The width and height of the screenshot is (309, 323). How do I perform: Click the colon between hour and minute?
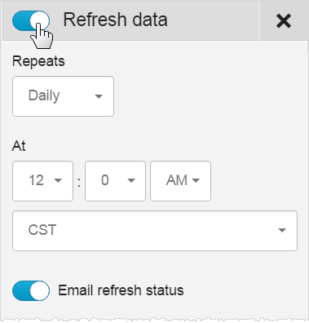(x=79, y=182)
